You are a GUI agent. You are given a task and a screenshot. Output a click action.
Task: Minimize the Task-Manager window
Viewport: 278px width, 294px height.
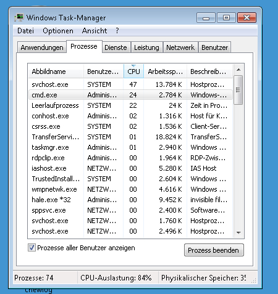pos(206,18)
